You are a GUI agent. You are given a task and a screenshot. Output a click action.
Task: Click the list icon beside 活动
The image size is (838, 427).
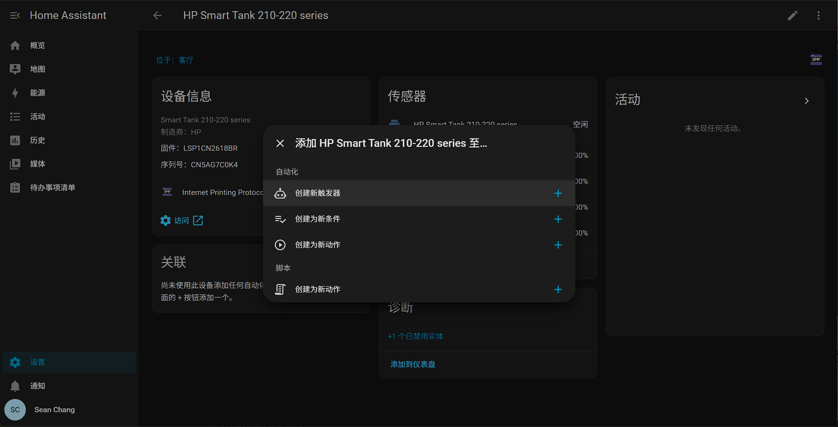pyautogui.click(x=15, y=117)
